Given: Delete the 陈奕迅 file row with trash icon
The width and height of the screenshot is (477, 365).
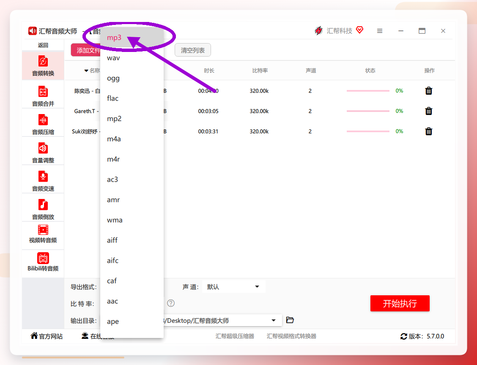Looking at the screenshot, I should click(x=429, y=90).
